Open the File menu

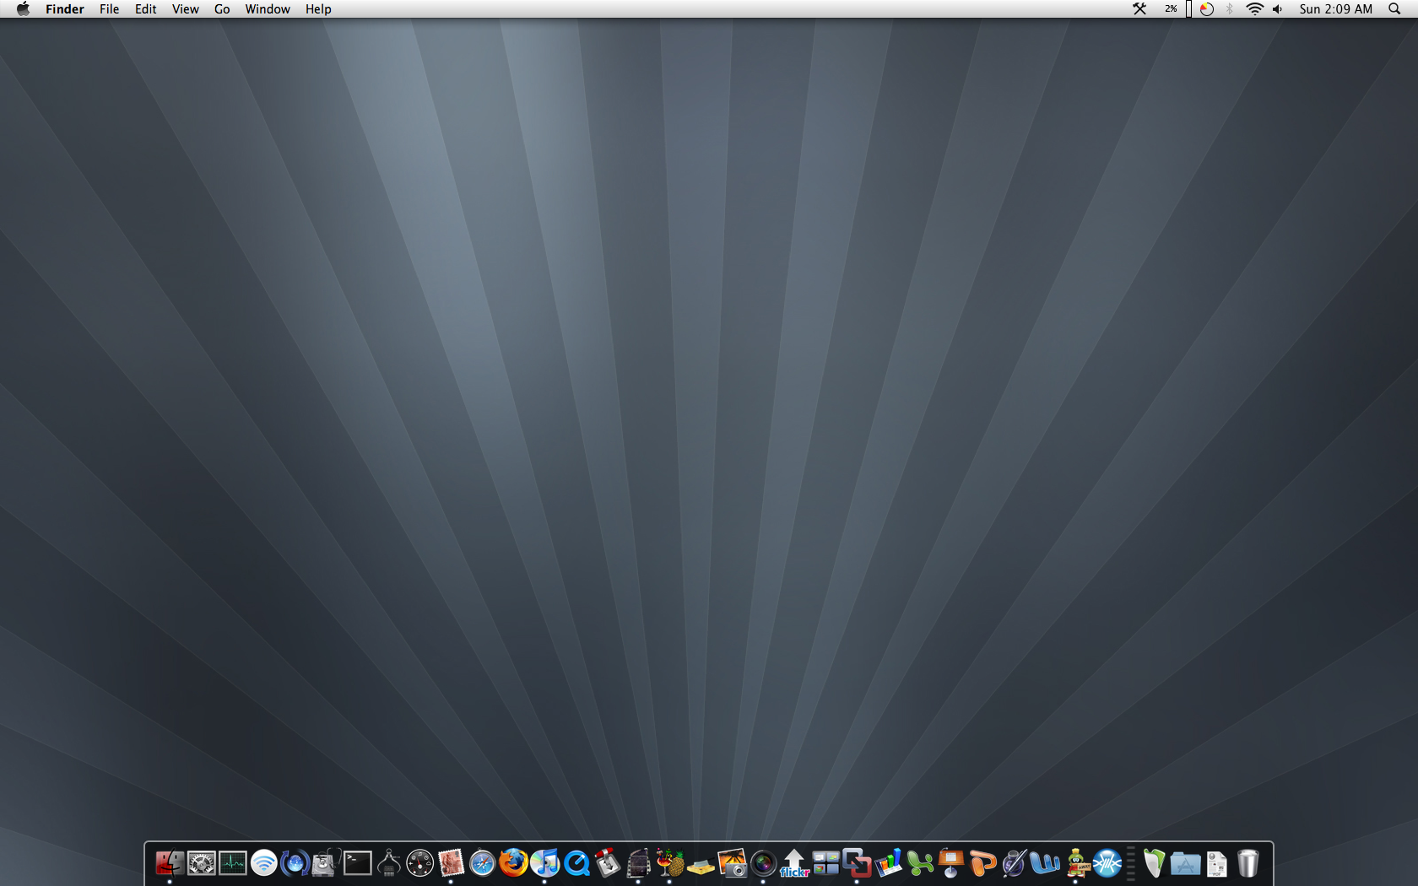(109, 9)
